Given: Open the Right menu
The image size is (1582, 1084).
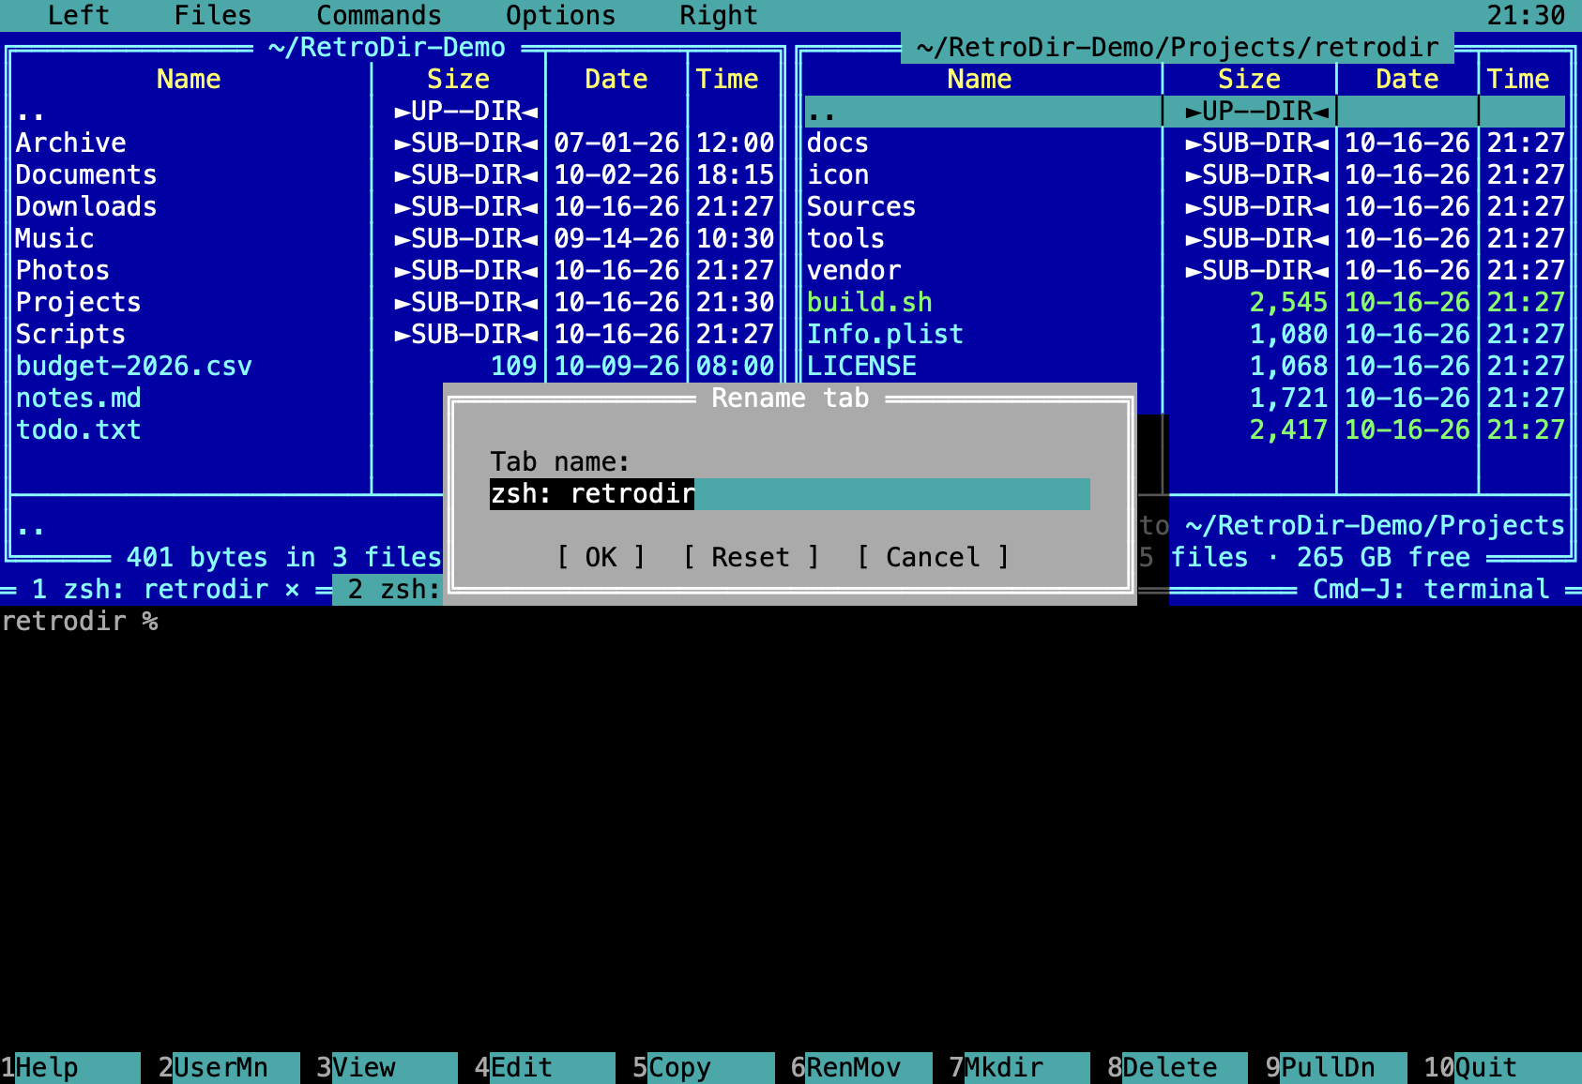Looking at the screenshot, I should coord(719,15).
